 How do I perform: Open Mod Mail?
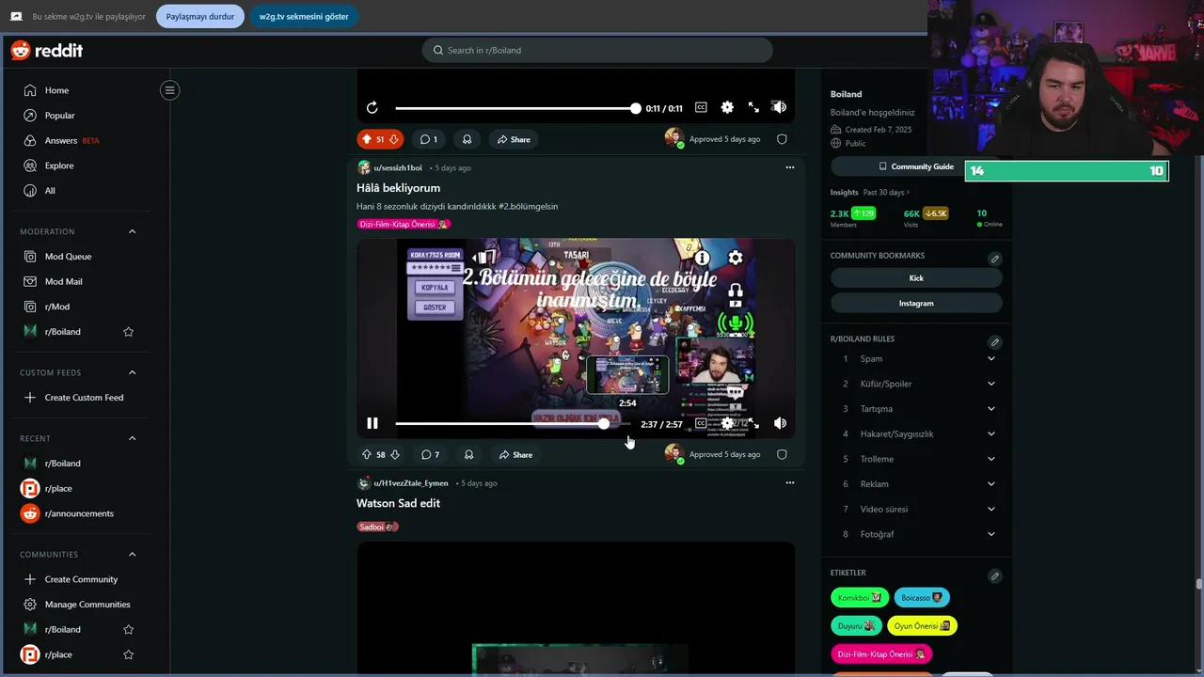coord(63,282)
